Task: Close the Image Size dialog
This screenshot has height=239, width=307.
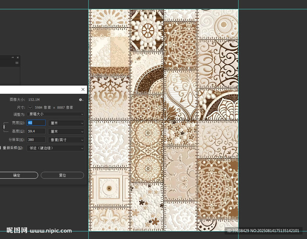Action: (83, 90)
